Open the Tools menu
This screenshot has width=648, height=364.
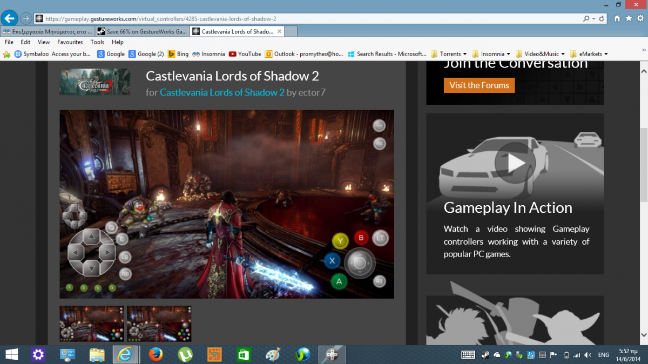click(x=98, y=42)
